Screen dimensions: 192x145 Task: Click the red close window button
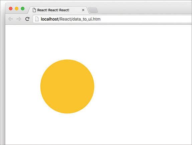11,9
